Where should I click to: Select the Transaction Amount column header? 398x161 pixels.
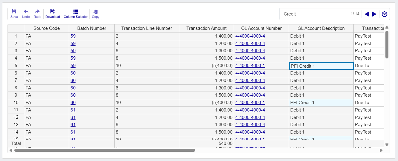coord(206,28)
